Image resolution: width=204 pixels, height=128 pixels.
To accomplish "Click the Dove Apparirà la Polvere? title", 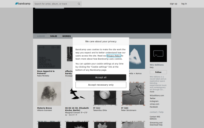I will [x=46, y=72].
